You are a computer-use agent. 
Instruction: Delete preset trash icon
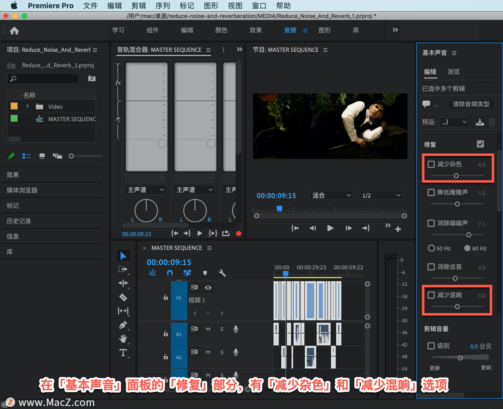click(x=492, y=122)
